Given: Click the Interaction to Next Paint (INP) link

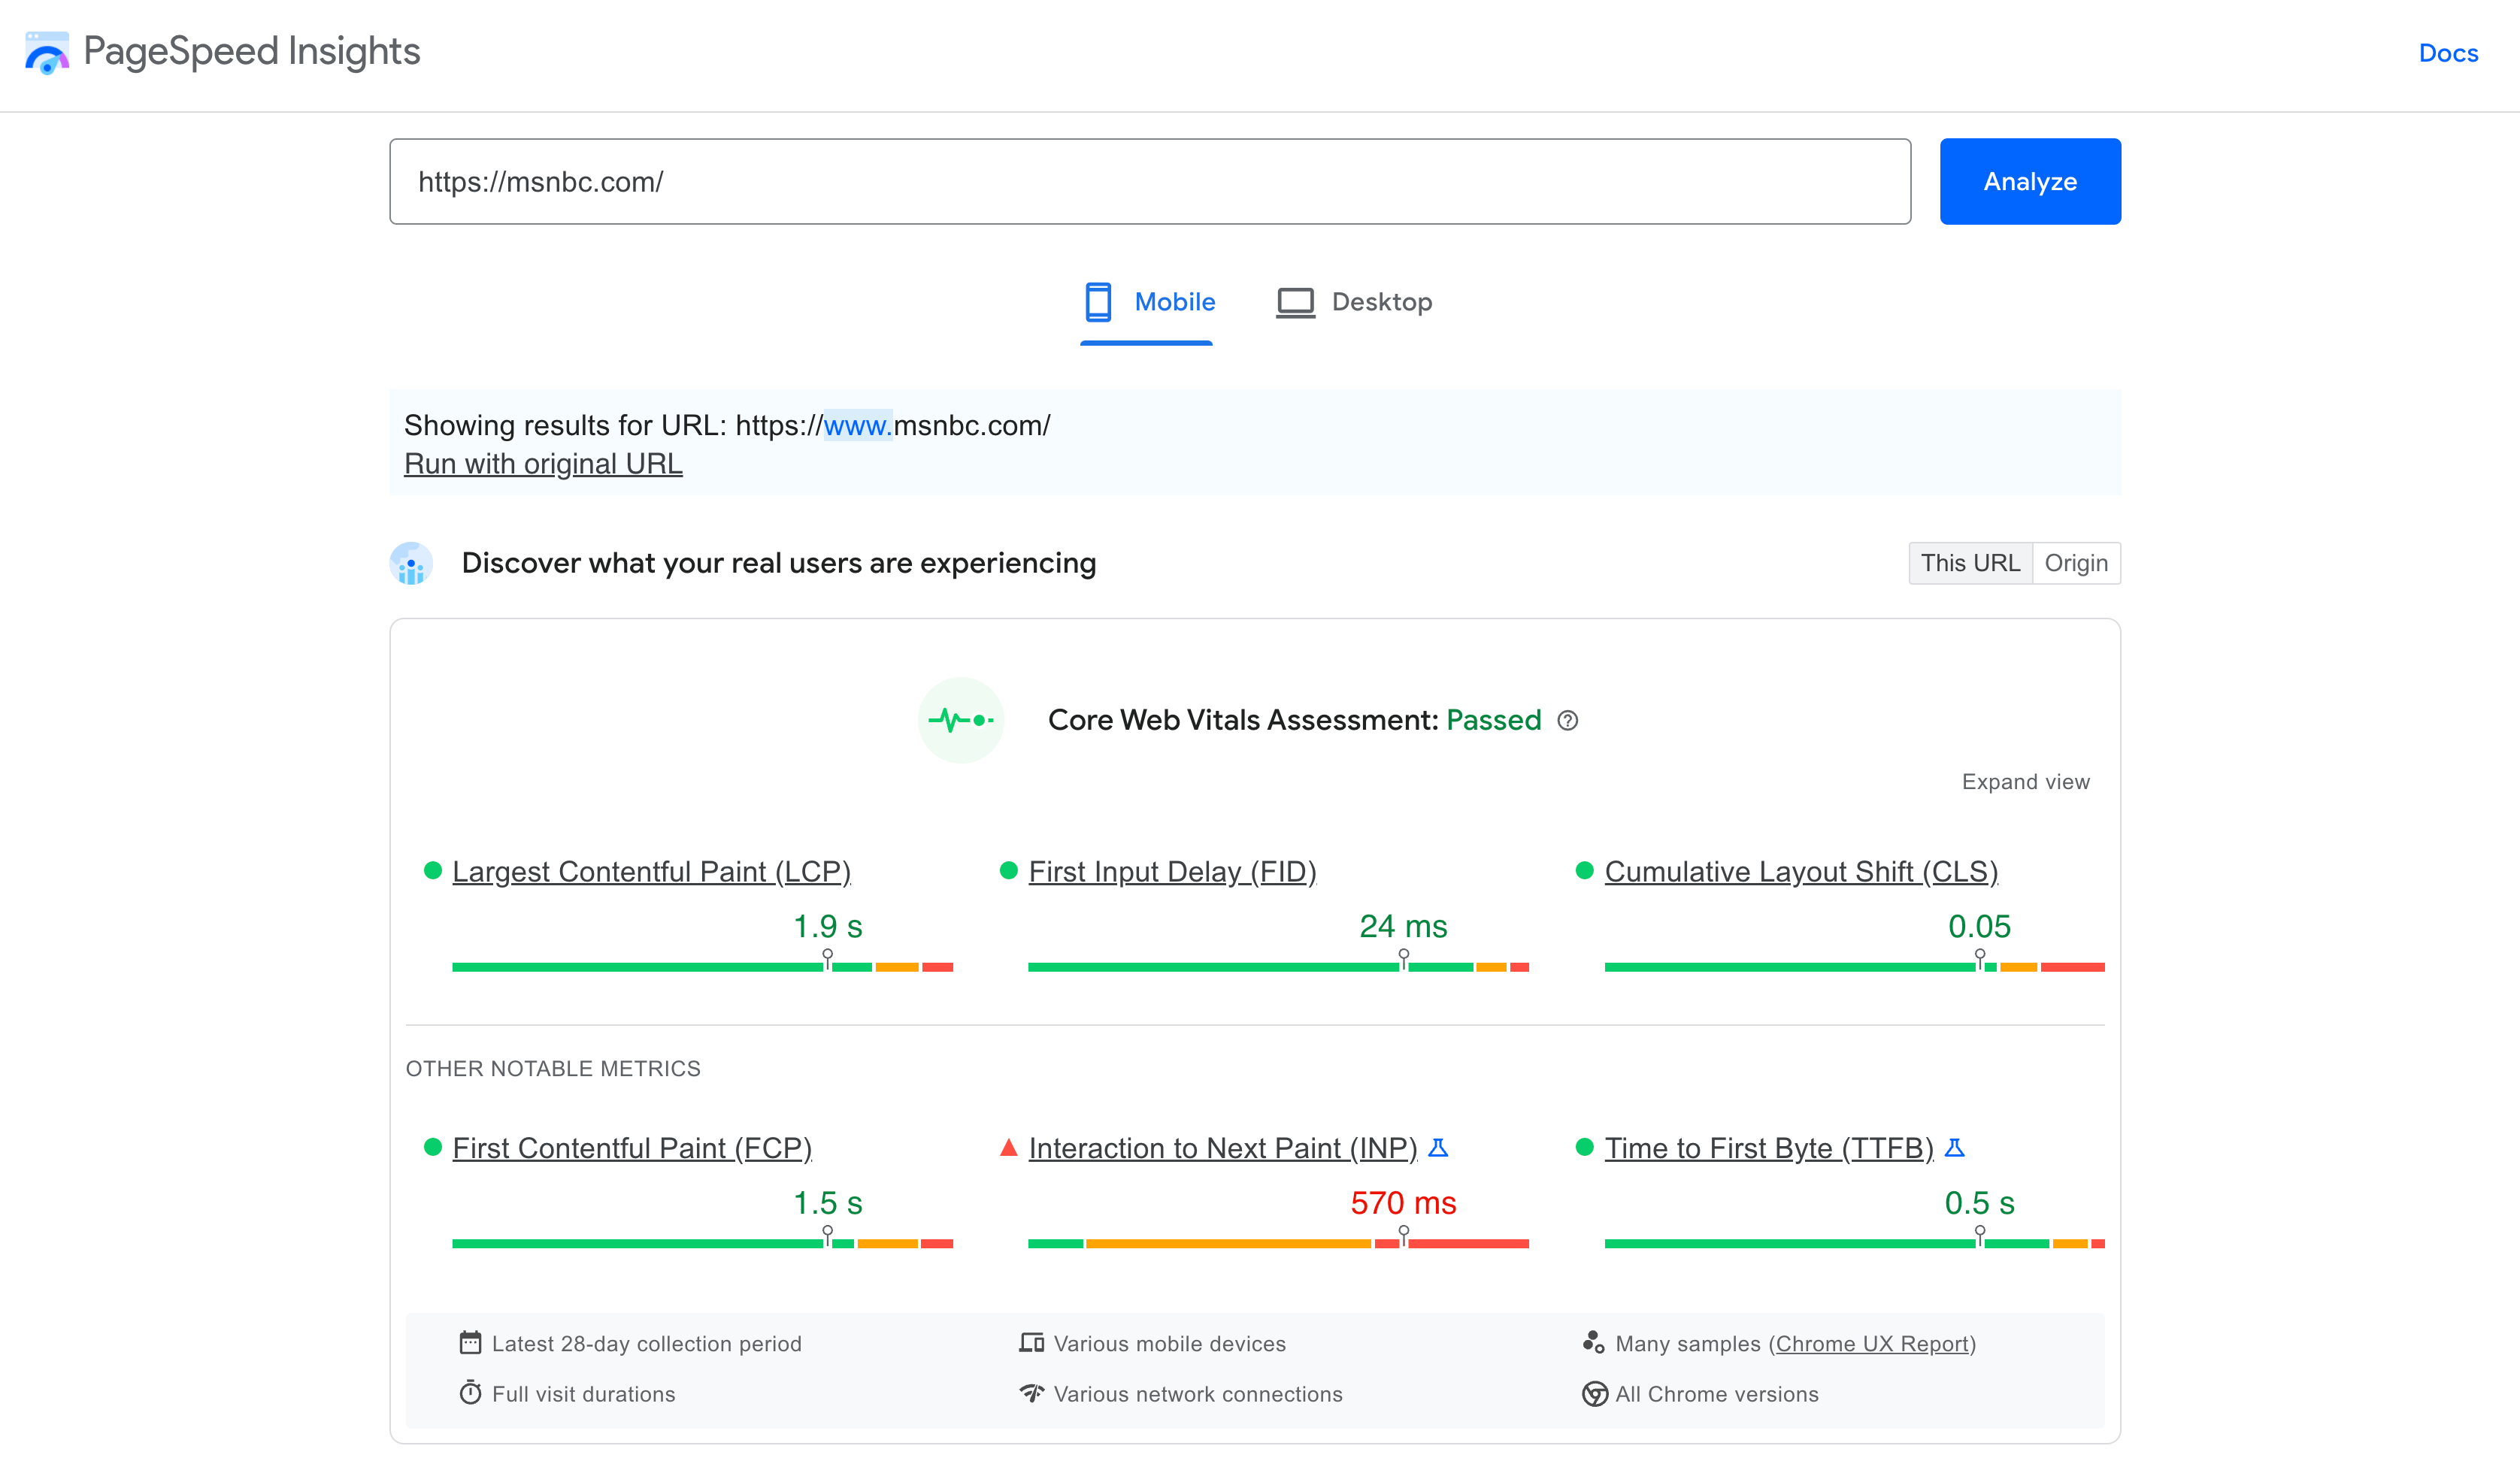Looking at the screenshot, I should [x=1222, y=1147].
